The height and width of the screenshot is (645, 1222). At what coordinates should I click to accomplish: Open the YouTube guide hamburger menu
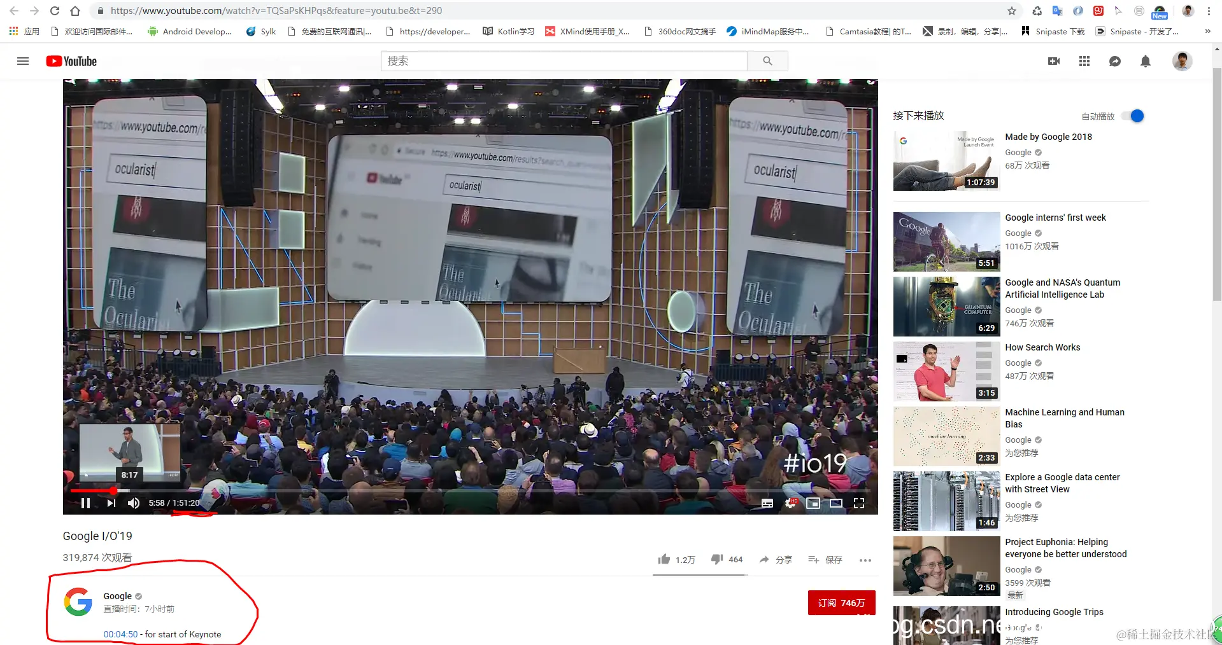point(23,61)
